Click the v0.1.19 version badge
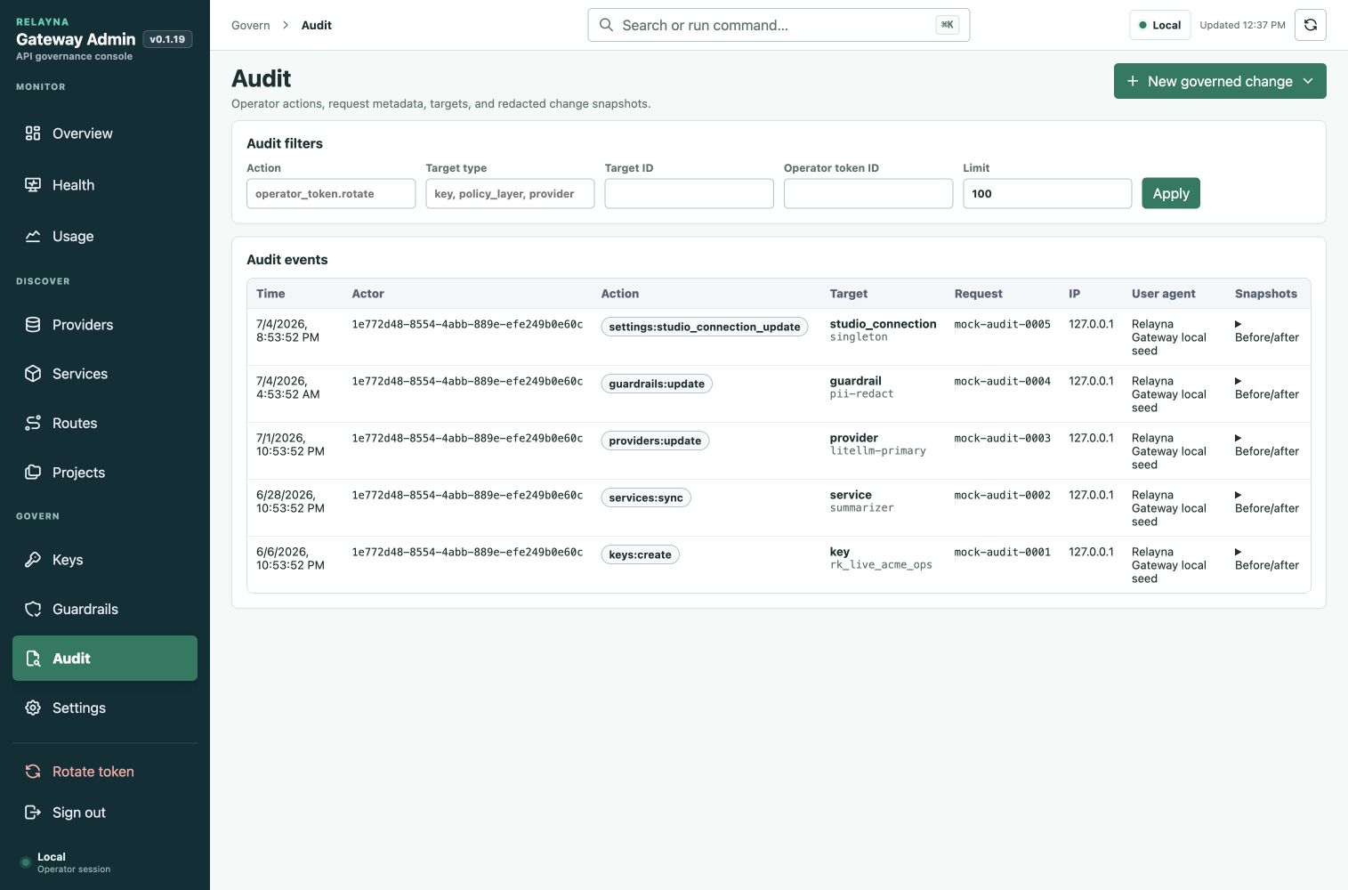 pos(167,39)
